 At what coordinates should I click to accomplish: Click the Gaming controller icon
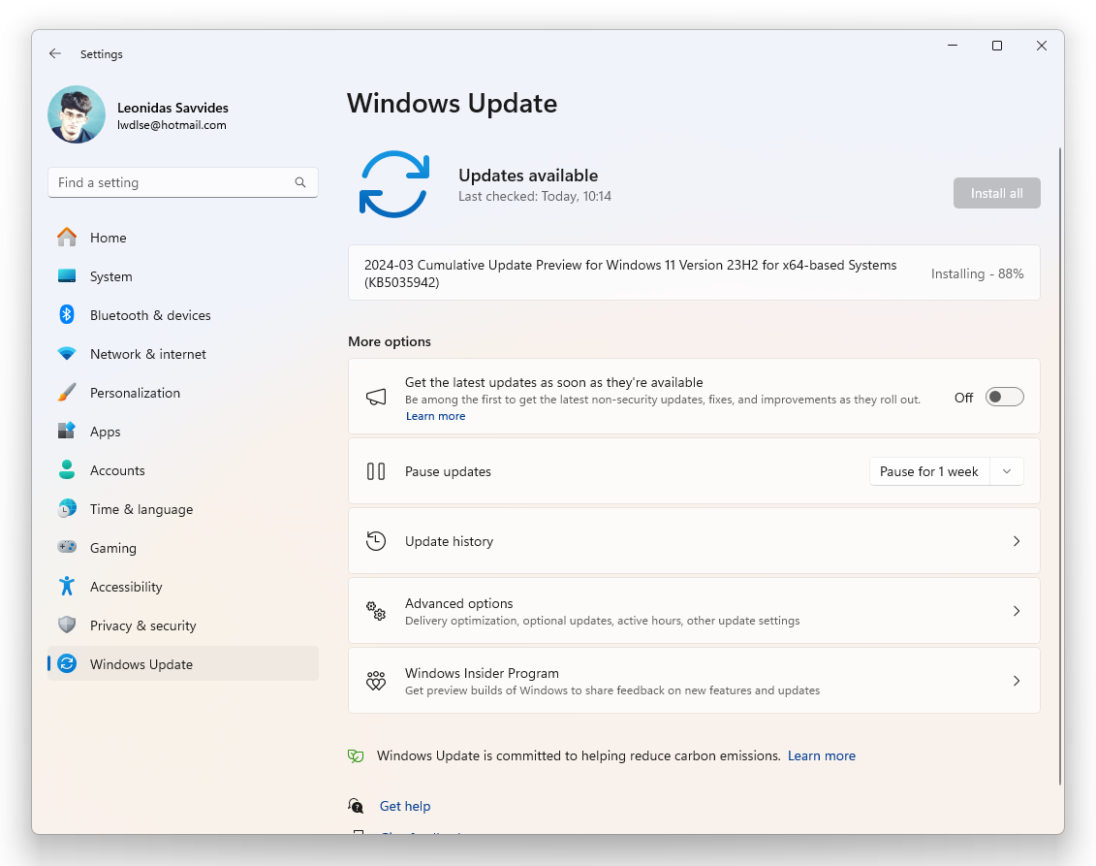67,547
